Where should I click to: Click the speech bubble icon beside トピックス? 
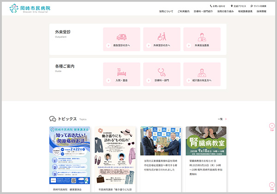pos(53,119)
